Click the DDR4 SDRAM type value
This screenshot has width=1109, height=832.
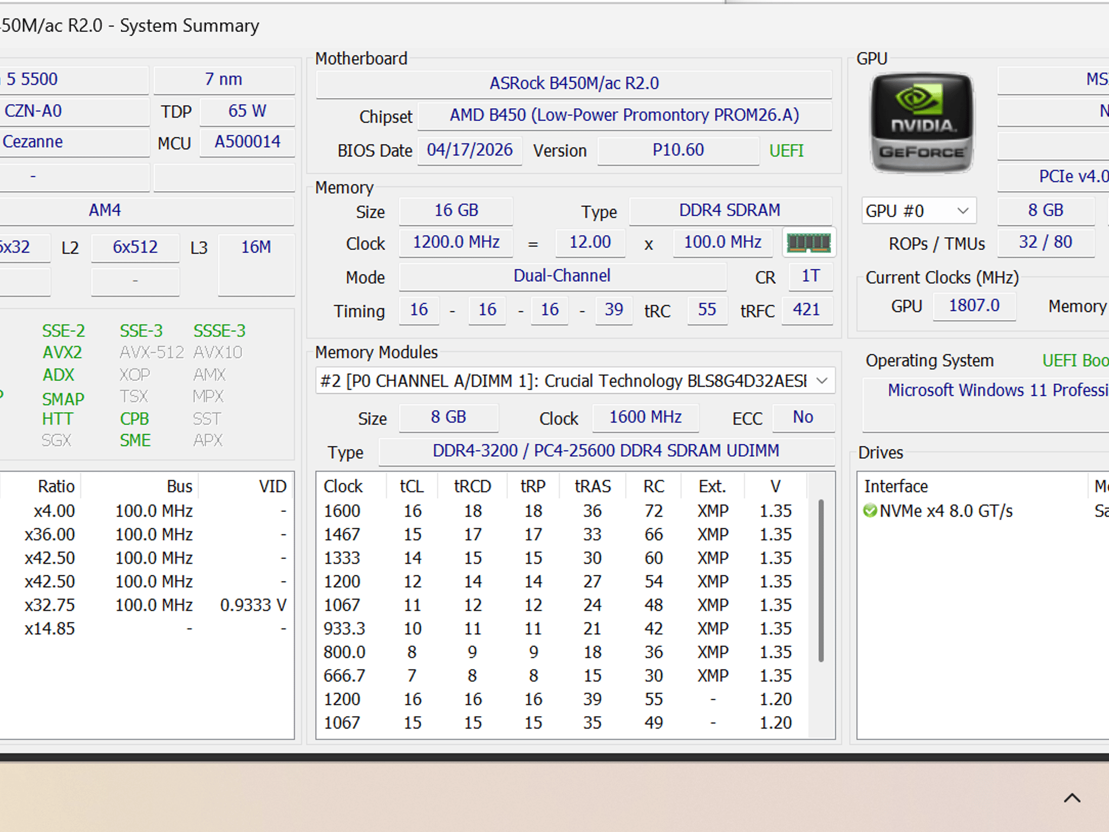point(730,211)
